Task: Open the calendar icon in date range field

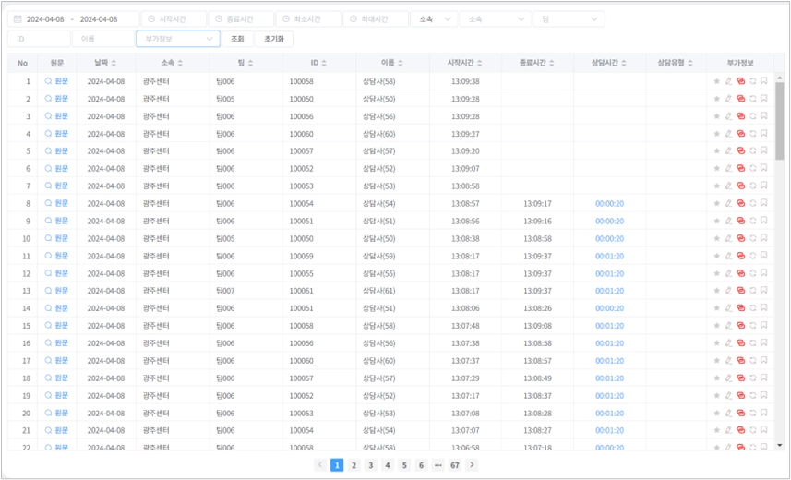Action: click(18, 19)
